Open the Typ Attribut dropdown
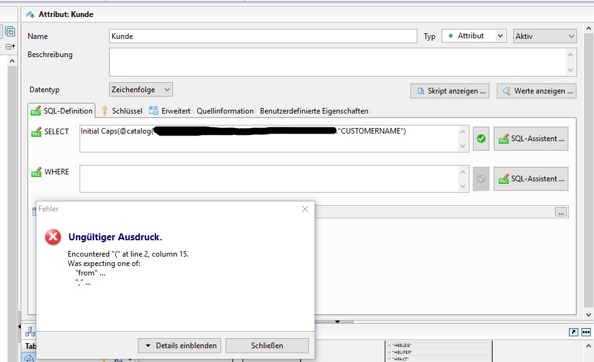Viewport: 594px width, 362px height. tap(474, 36)
